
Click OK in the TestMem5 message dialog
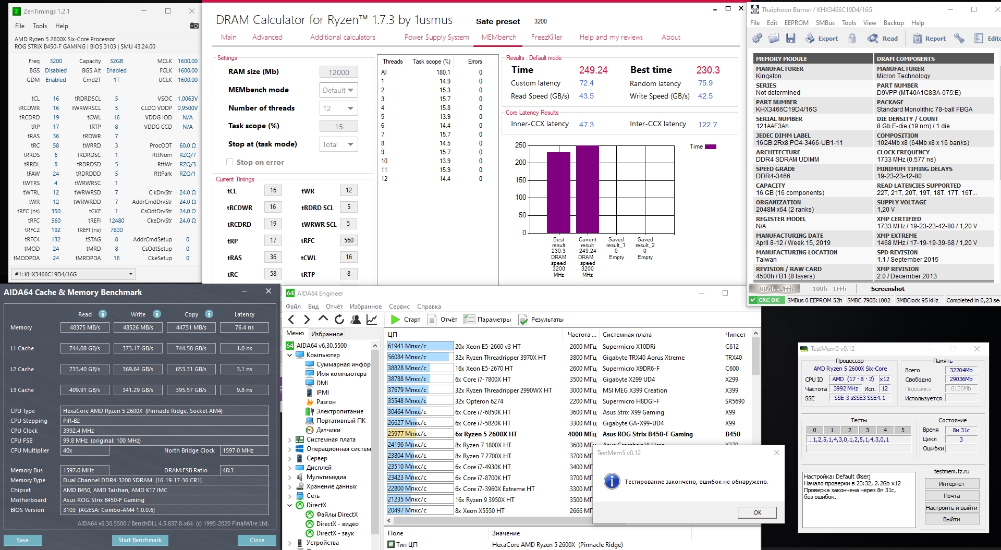(757, 512)
